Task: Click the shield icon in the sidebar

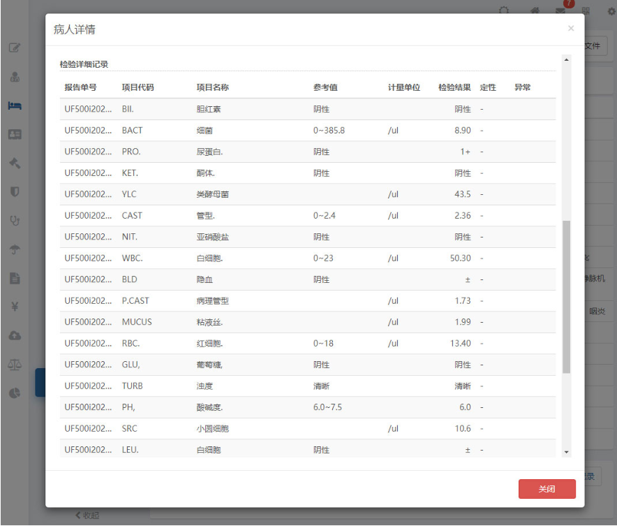Action: [15, 191]
